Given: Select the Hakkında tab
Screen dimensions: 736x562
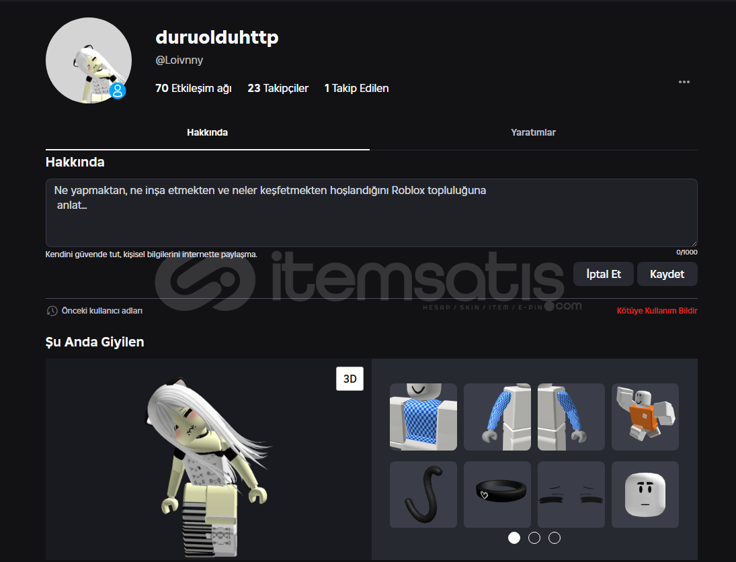Looking at the screenshot, I should 207,132.
